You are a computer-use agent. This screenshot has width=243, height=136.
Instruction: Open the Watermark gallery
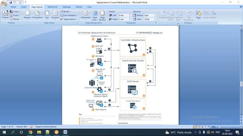(x=85, y=15)
